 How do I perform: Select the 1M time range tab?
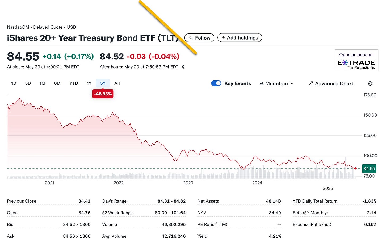pyautogui.click(x=42, y=83)
